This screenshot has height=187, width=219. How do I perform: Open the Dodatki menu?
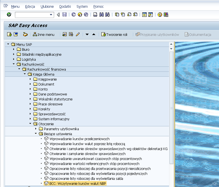click(65, 7)
